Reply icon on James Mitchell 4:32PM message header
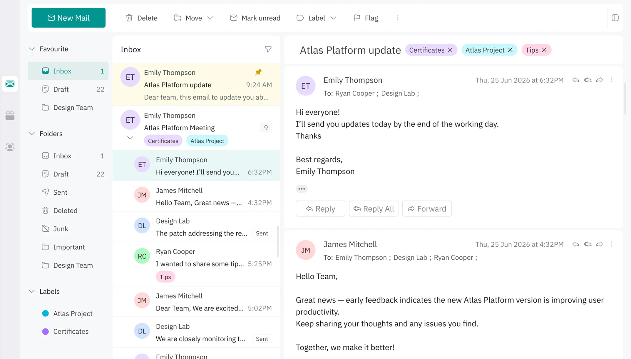 [576, 244]
